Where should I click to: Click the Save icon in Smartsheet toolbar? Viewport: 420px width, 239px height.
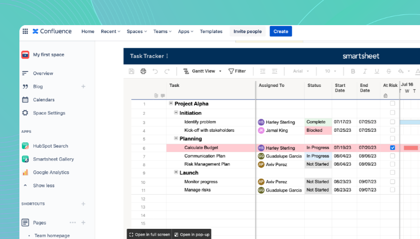(131, 71)
